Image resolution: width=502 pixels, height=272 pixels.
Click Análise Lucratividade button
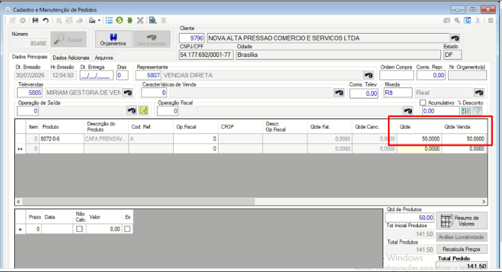click(462, 237)
